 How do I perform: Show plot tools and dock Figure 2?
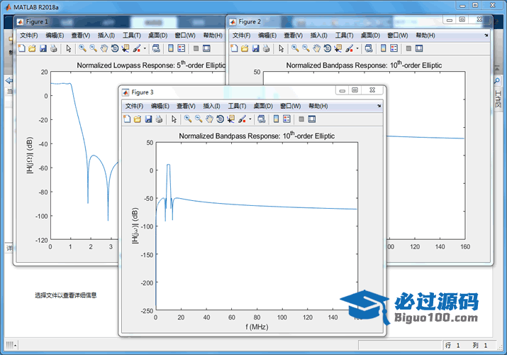419,48
